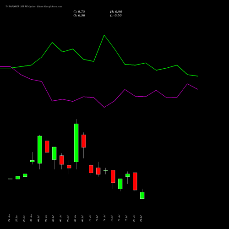The height and width of the screenshot is (229, 229).
Task: Select the tallest green candle above 08 Jul
Action: (76, 143)
